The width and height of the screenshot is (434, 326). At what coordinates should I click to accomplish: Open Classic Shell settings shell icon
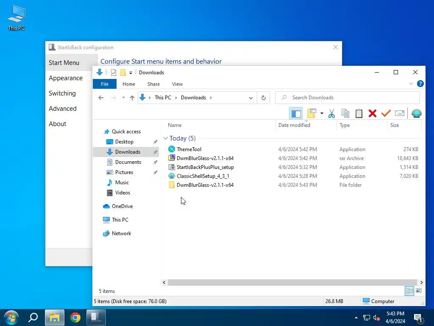pos(416,113)
